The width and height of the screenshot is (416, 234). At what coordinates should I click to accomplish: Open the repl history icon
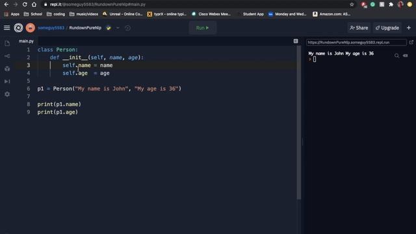[x=127, y=28]
